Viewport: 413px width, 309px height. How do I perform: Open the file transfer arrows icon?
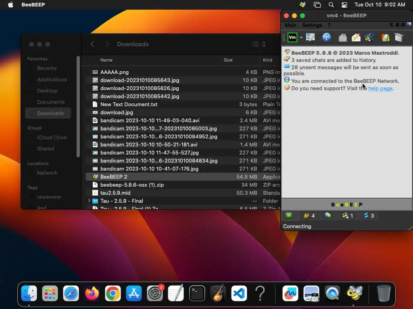click(x=385, y=37)
